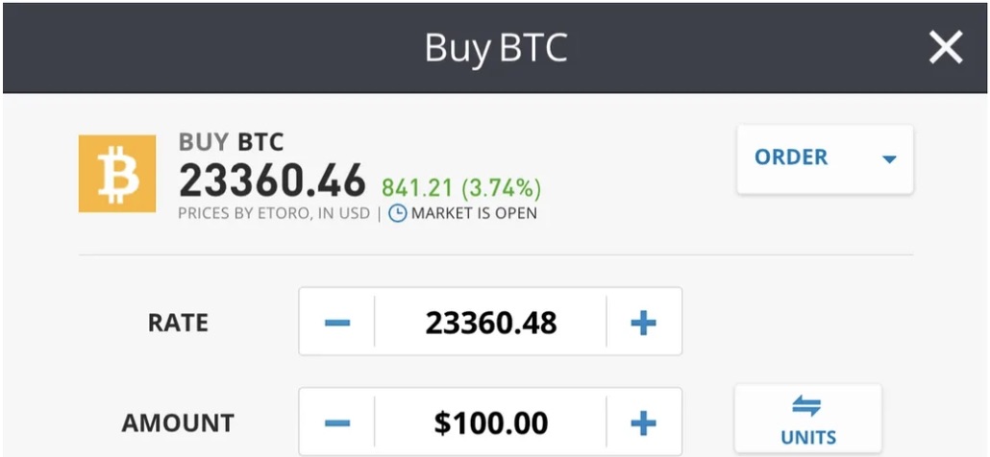Switch amount to UNITS
This screenshot has width=990, height=457.
pos(807,419)
